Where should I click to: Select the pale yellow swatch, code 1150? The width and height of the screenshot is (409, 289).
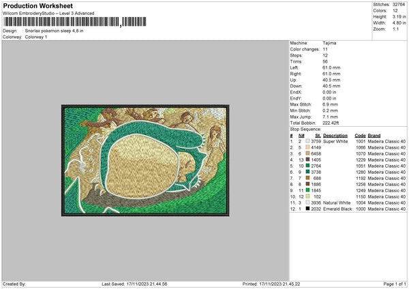(x=308, y=196)
